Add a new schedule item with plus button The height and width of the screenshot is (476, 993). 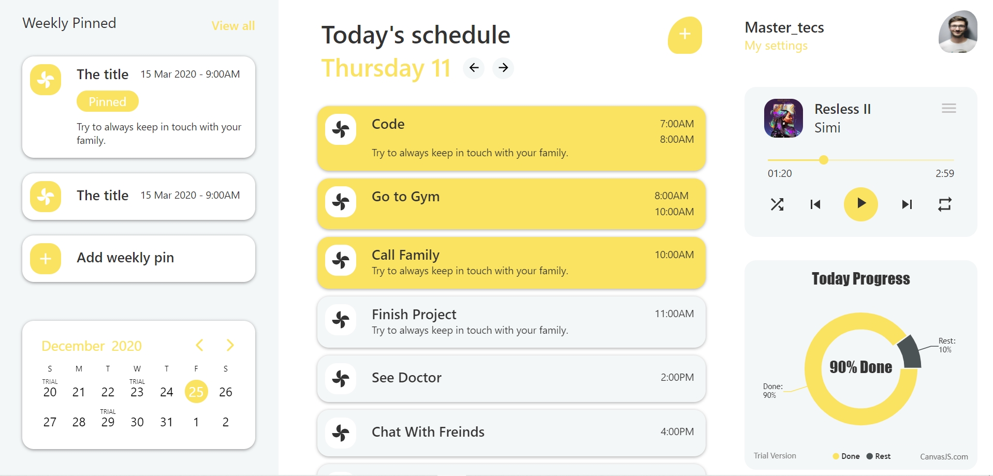(684, 35)
